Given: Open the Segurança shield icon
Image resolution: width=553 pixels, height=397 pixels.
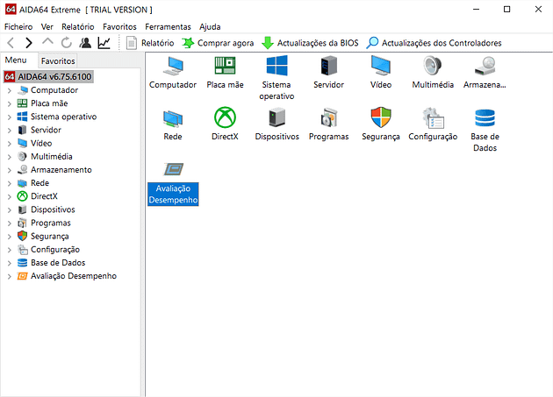Looking at the screenshot, I should 381,118.
